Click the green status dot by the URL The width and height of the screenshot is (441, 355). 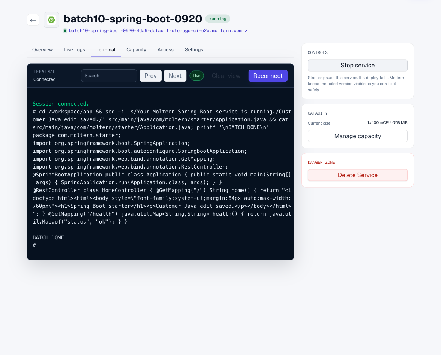pos(65,31)
